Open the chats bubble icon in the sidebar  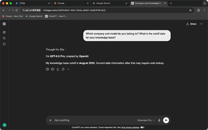click(4, 44)
